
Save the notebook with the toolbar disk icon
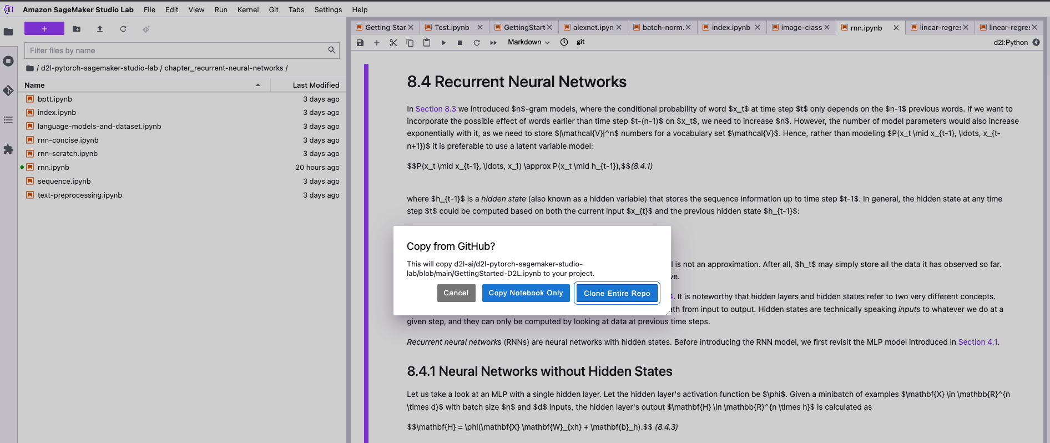click(360, 43)
